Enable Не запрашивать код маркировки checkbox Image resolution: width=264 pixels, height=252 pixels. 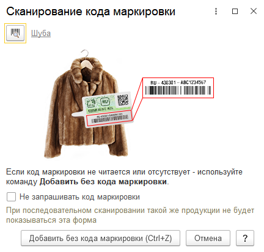point(11,197)
